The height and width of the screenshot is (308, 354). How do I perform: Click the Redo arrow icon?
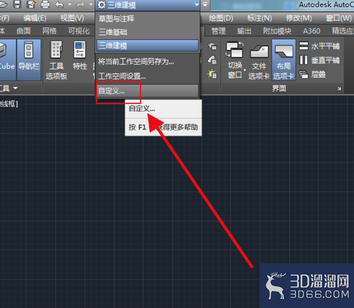(x=80, y=5)
